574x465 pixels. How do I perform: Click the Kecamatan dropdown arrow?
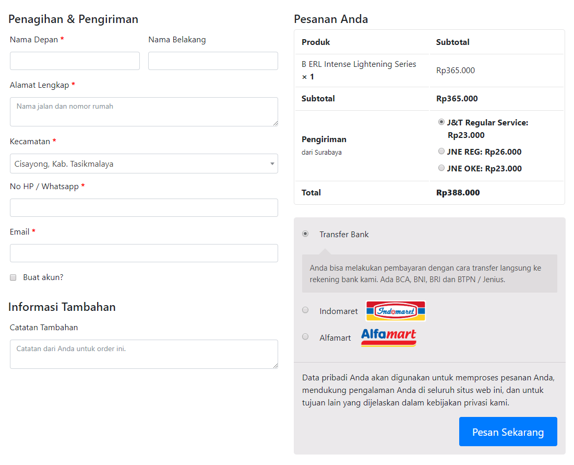272,164
